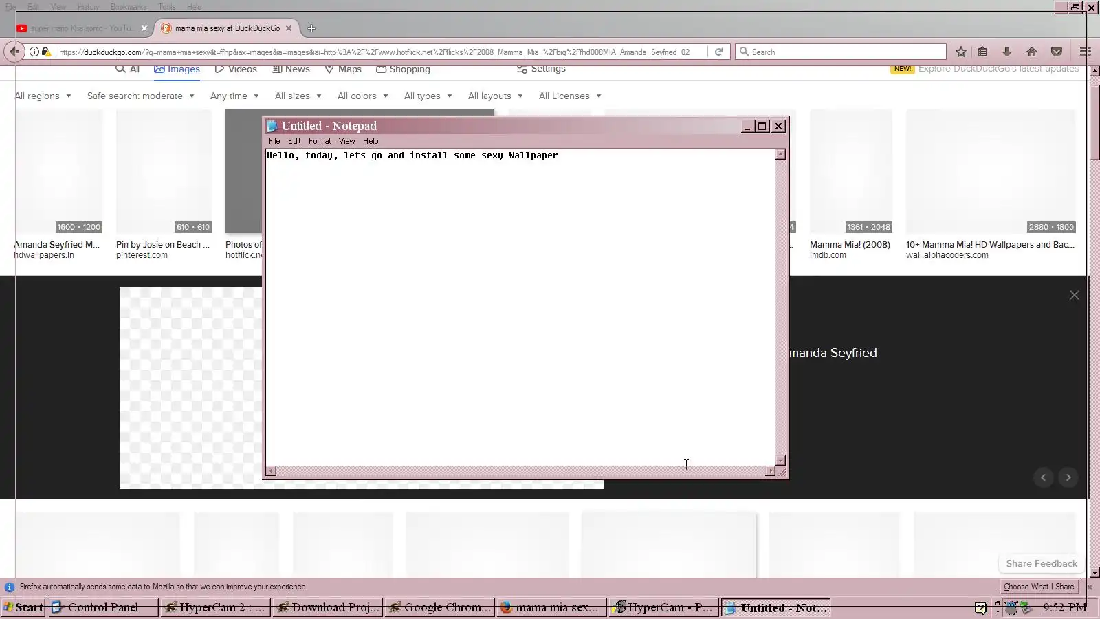The image size is (1100, 619).
Task: Click Notepad horizontal scrollbar right arrow
Action: (x=770, y=471)
